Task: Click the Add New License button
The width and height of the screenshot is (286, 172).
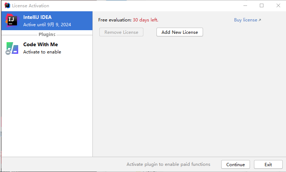Action: tap(180, 32)
